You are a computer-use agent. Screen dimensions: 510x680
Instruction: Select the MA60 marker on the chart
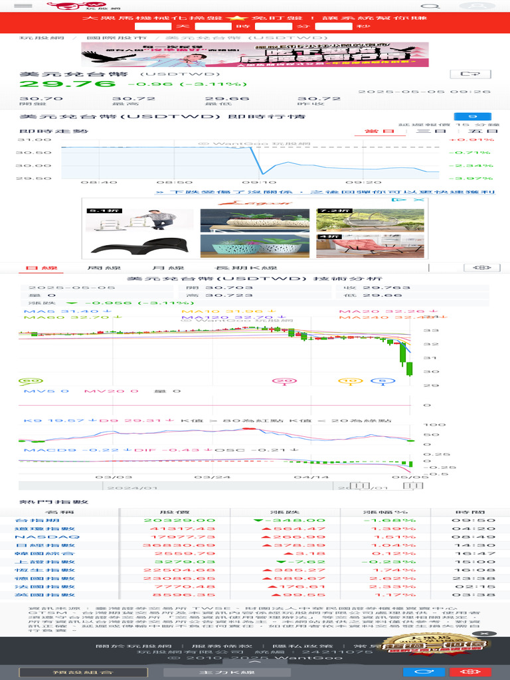click(x=31, y=381)
